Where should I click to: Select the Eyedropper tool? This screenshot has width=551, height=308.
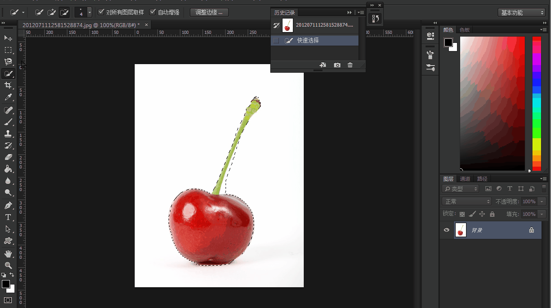(8, 97)
